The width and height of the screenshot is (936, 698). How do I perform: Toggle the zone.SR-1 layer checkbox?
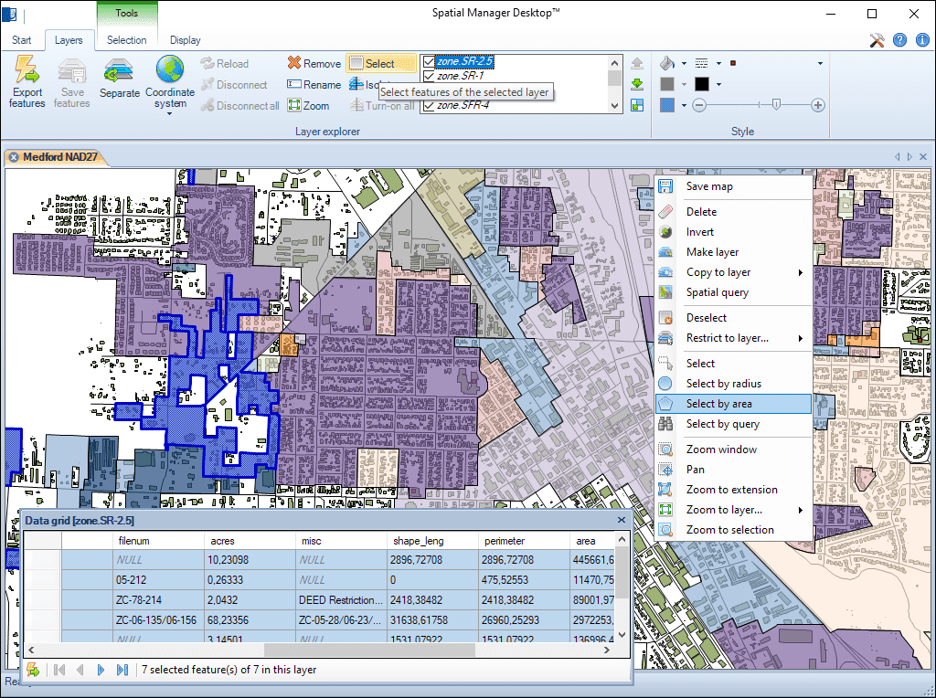point(429,76)
